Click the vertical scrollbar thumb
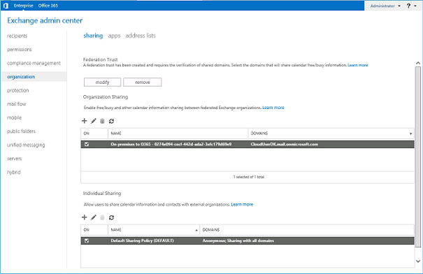 [418, 157]
